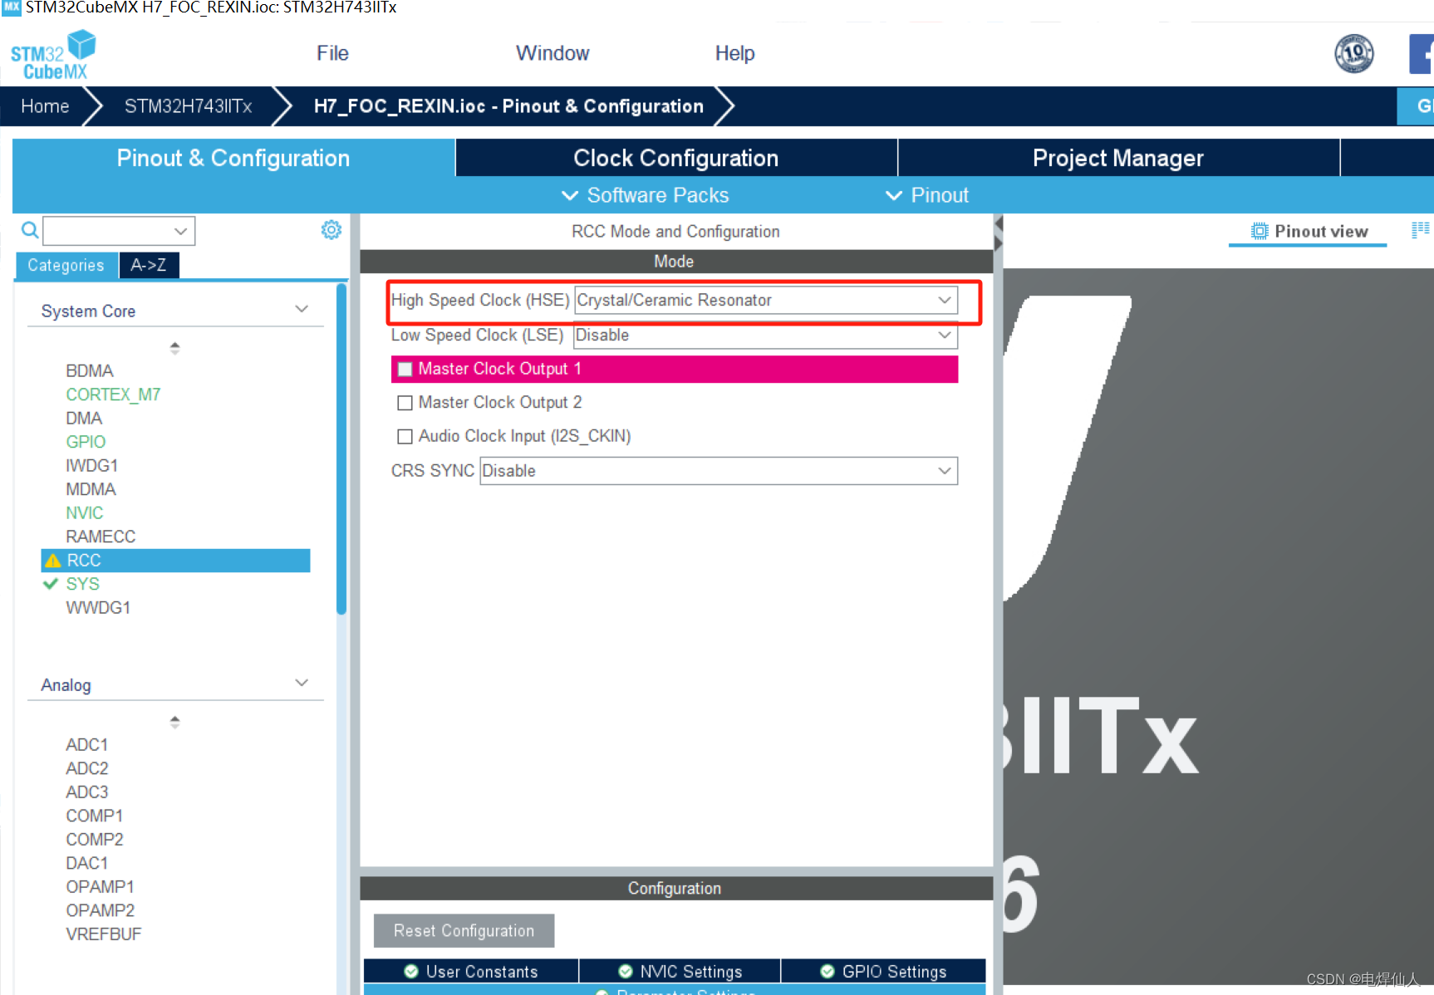Open the High Speed Clock (HSE) dropdown
Image resolution: width=1434 pixels, height=995 pixels.
766,300
